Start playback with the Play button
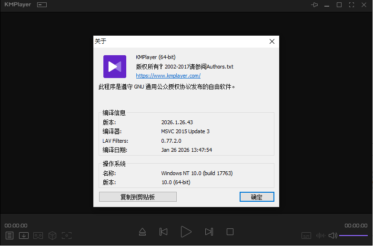The height and width of the screenshot is (246, 373). (x=186, y=232)
